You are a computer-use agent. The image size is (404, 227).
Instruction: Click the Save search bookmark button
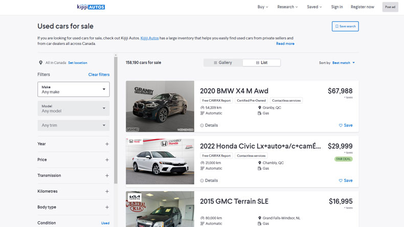(345, 26)
